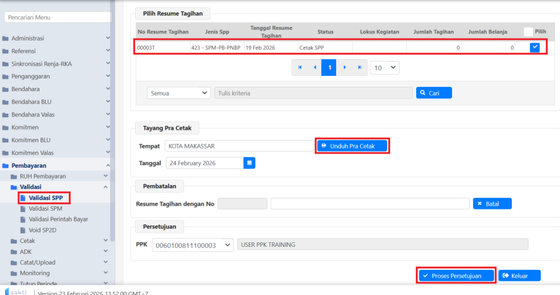Select Validasi SPP in sidebar
This screenshot has width=560, height=295.
(x=45, y=198)
